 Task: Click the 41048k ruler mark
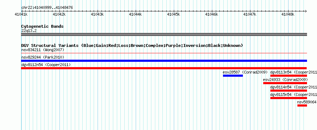coord(288,14)
